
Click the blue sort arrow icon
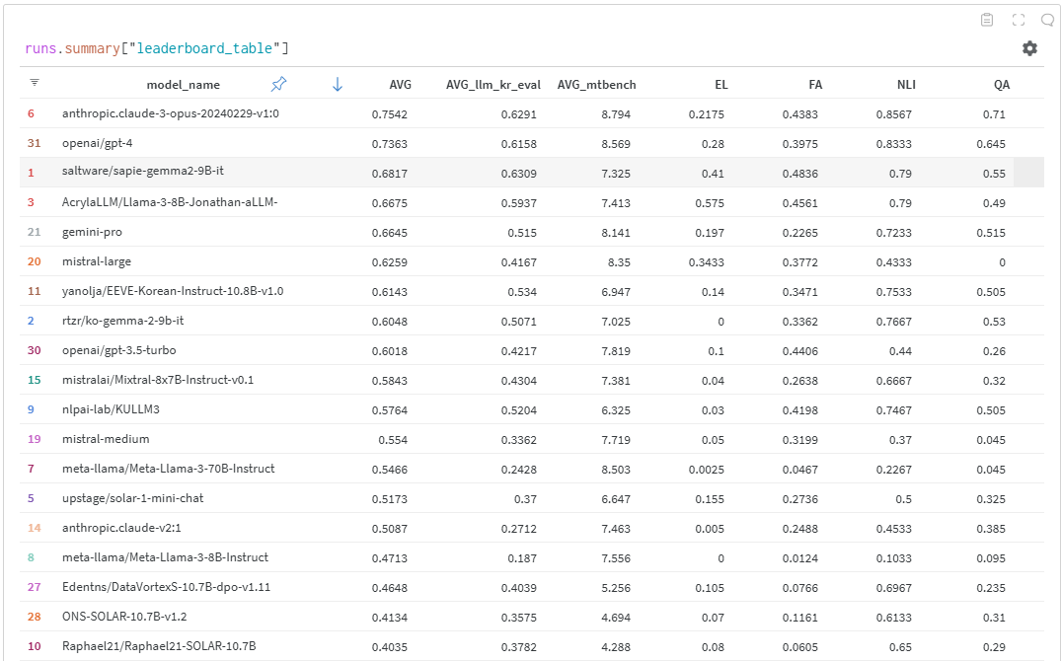337,84
